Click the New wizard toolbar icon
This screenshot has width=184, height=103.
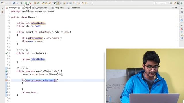[2, 3]
